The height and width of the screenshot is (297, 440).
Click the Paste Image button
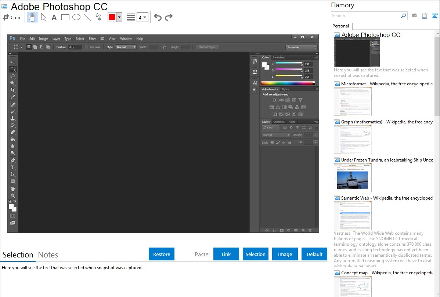pyautogui.click(x=285, y=254)
